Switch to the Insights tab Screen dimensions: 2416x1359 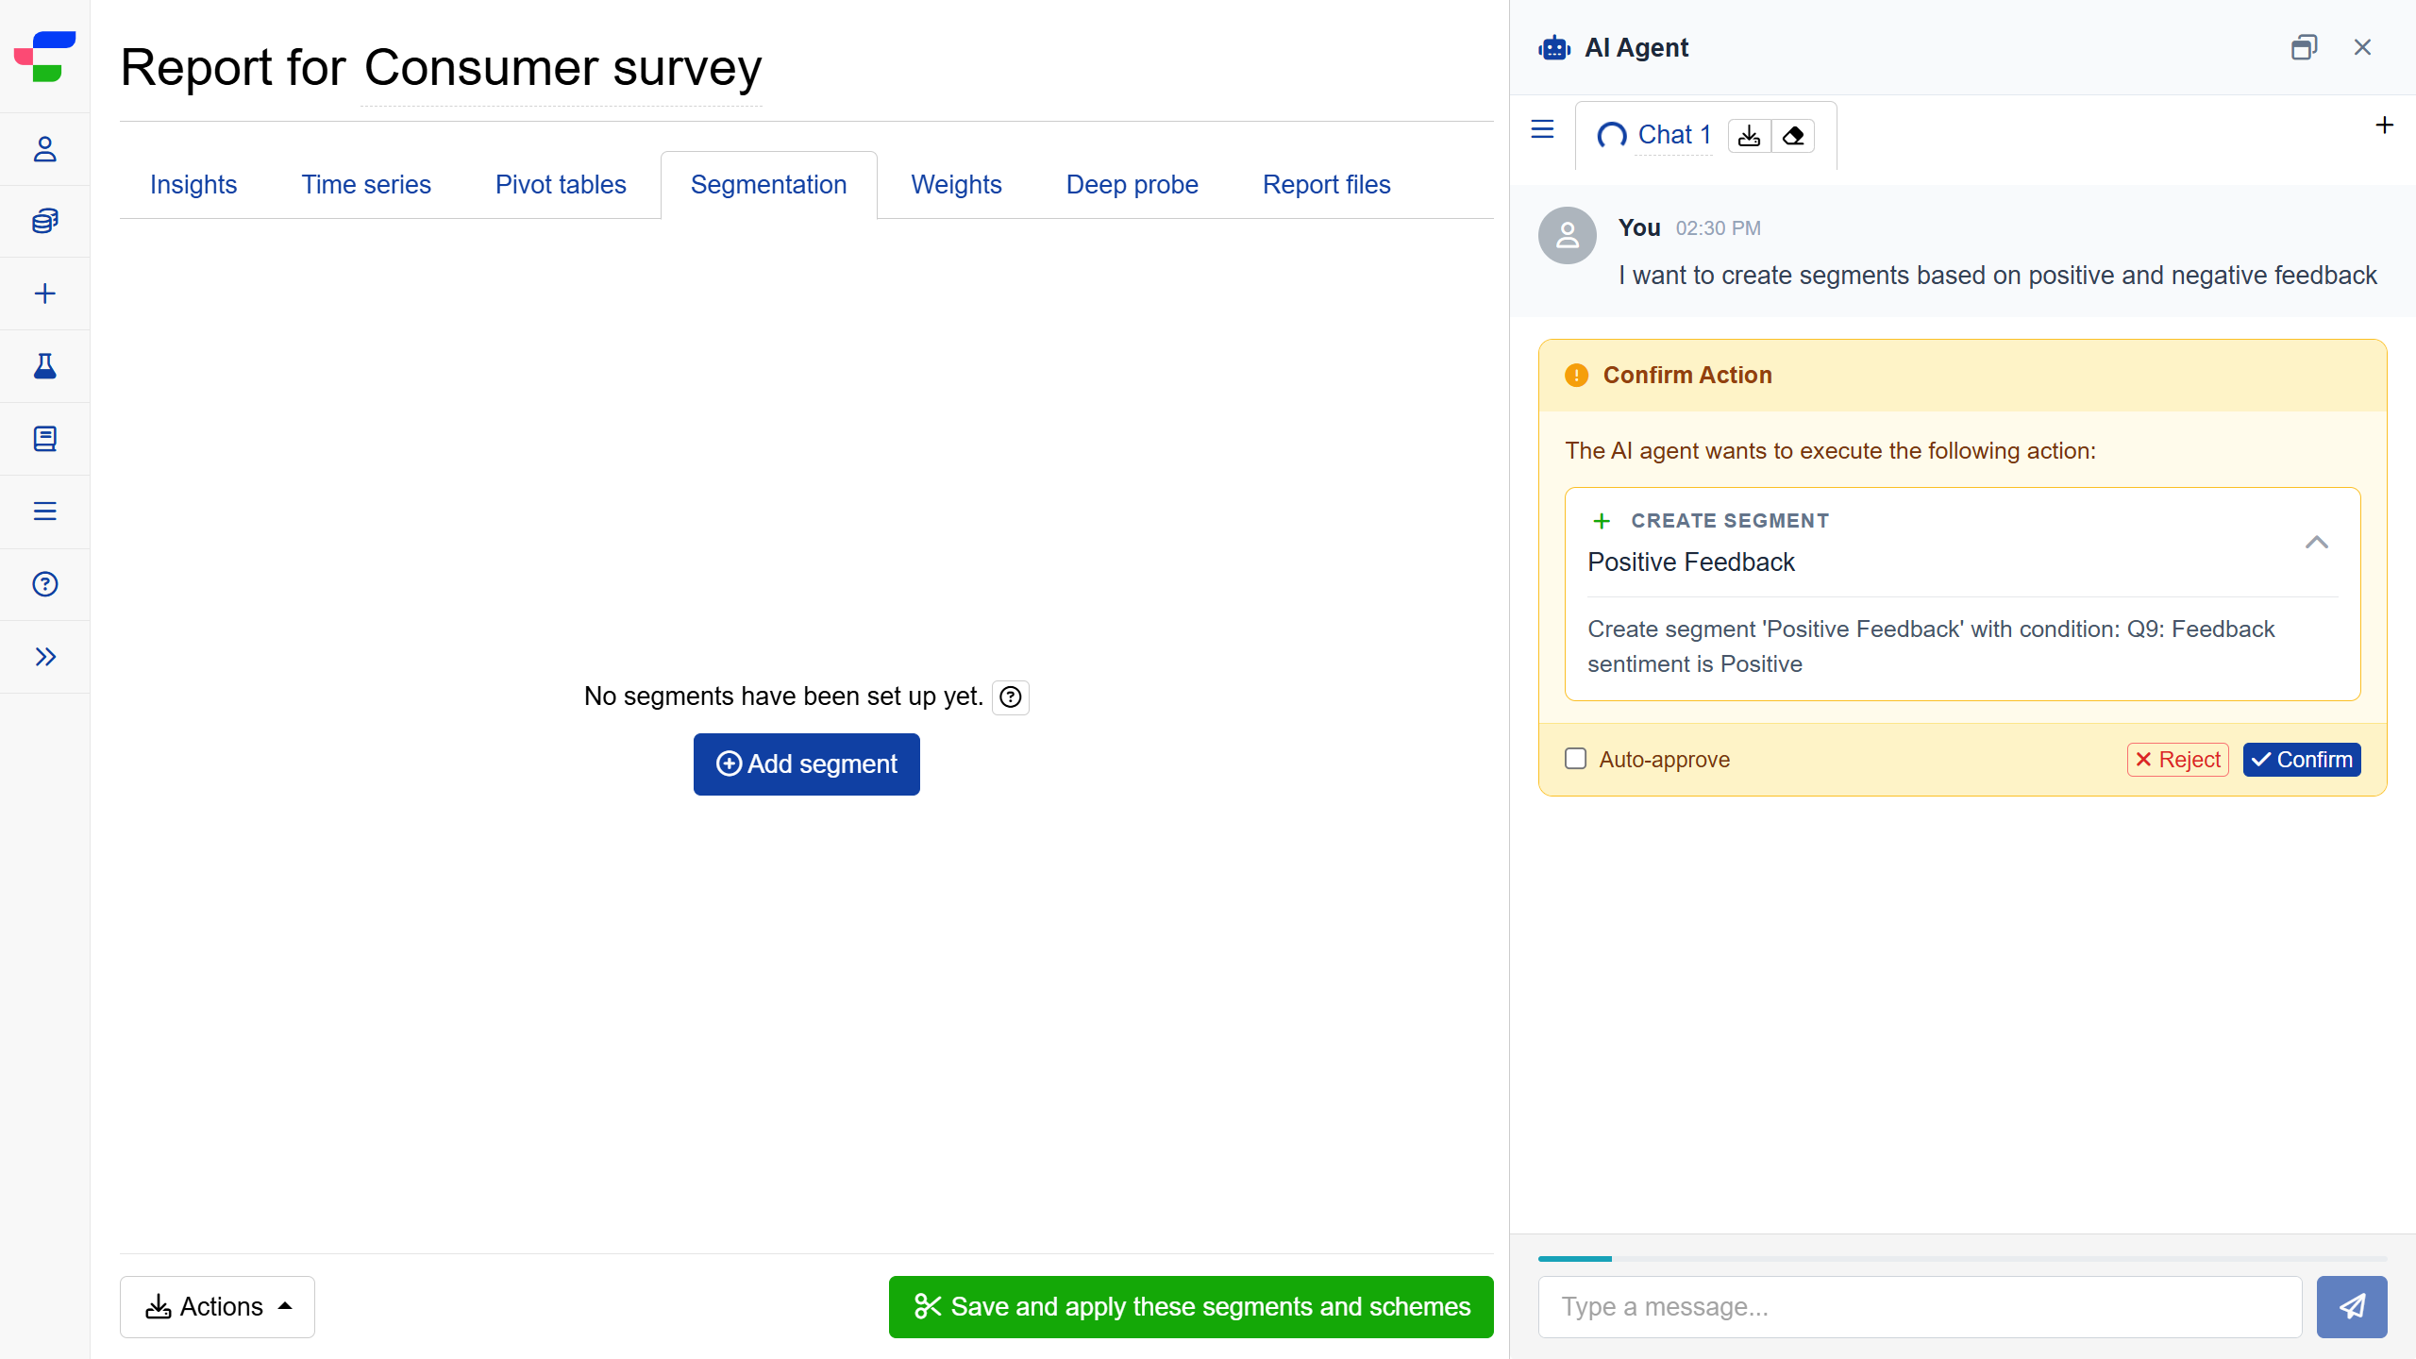point(193,184)
